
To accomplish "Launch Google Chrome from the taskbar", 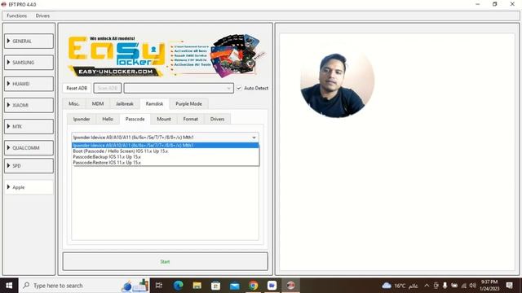I will coord(254,286).
